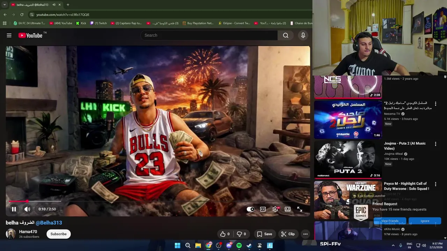This screenshot has width=447, height=251.
Task: Open Discord from the taskbar
Action: click(x=229, y=245)
